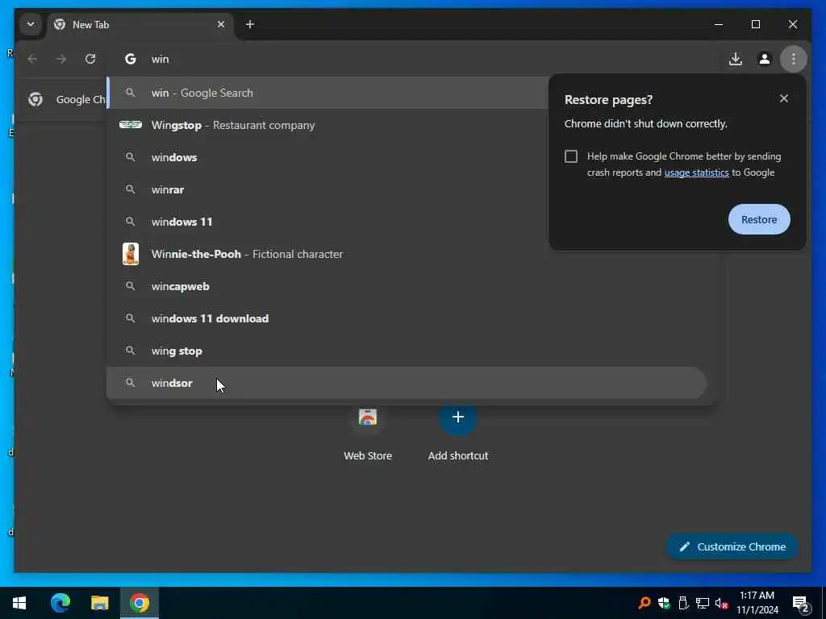This screenshot has width=826, height=619.
Task: Click the orange search tray icon
Action: (x=644, y=603)
